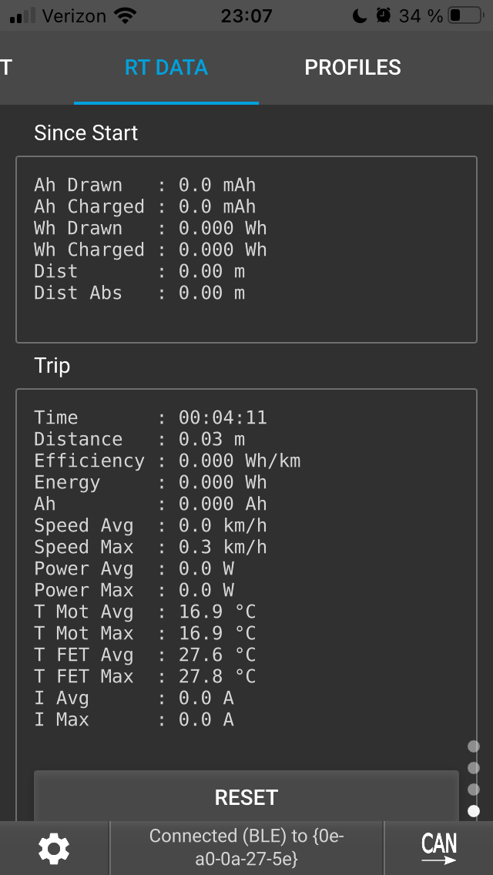Tap the 23:07 clock in status bar
Screen dimensions: 493x875
tap(246, 15)
